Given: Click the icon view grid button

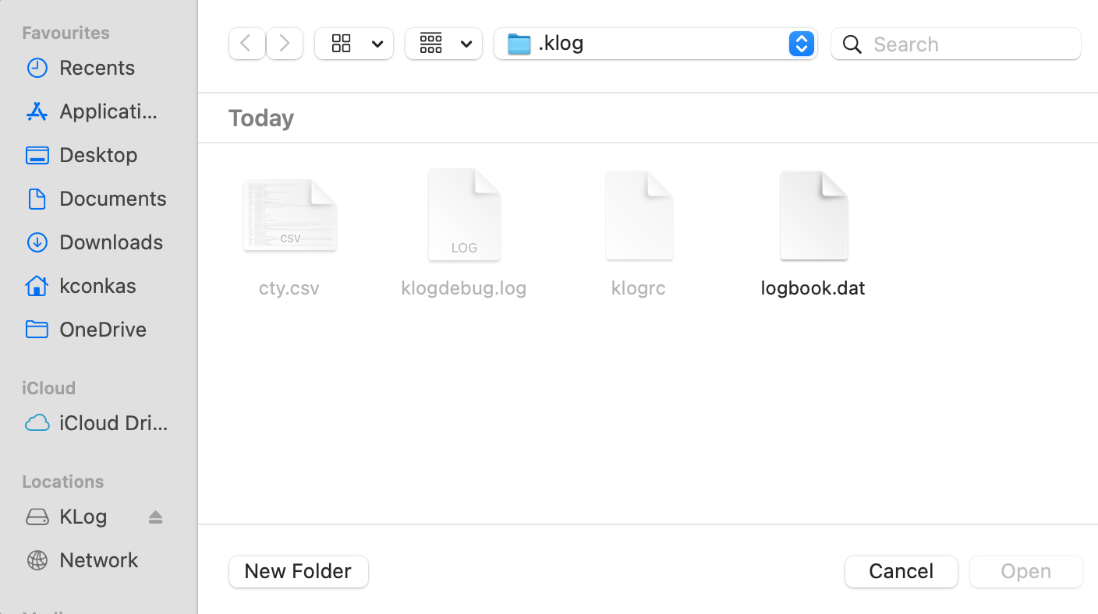Looking at the screenshot, I should coord(342,44).
